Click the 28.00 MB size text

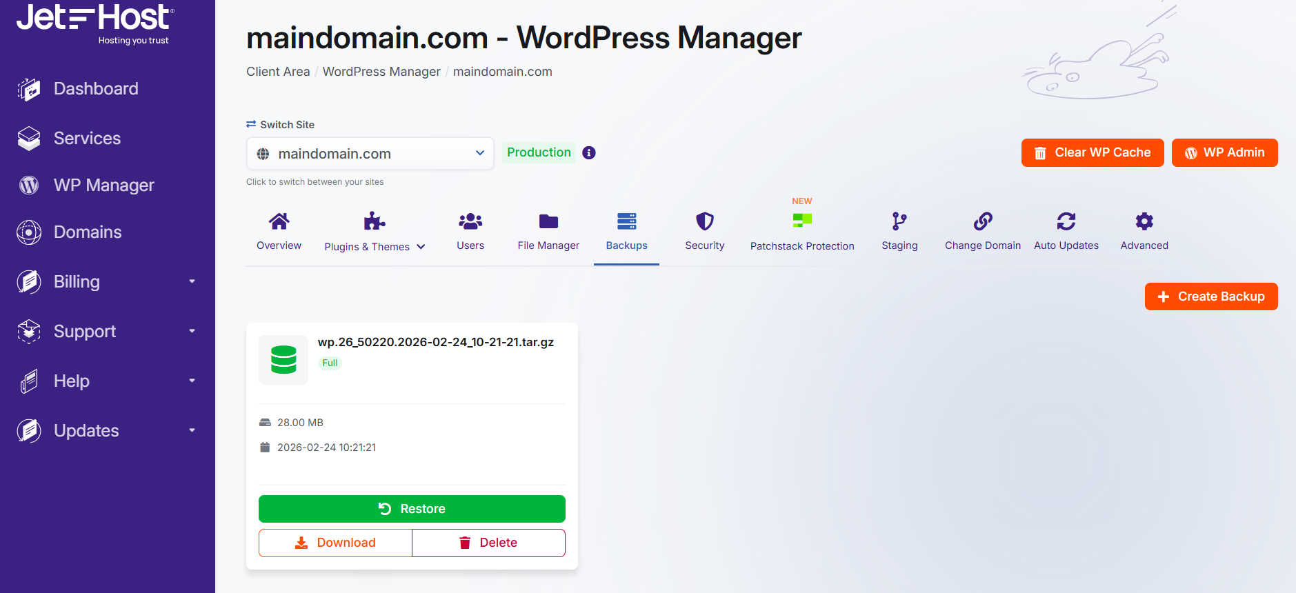(300, 423)
